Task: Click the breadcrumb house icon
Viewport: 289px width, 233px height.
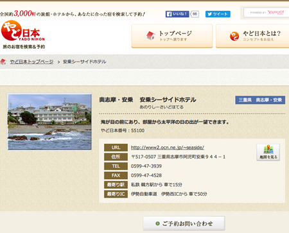Action: click(x=3, y=62)
